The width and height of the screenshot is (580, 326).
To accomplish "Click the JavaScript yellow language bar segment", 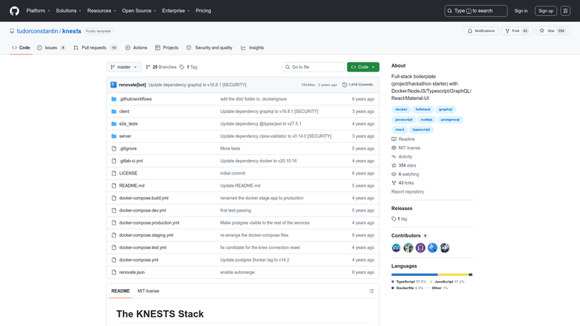I will (x=453, y=275).
